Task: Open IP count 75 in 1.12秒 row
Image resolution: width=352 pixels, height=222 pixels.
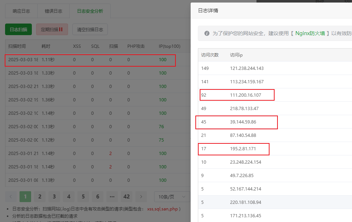Action: coord(161,140)
